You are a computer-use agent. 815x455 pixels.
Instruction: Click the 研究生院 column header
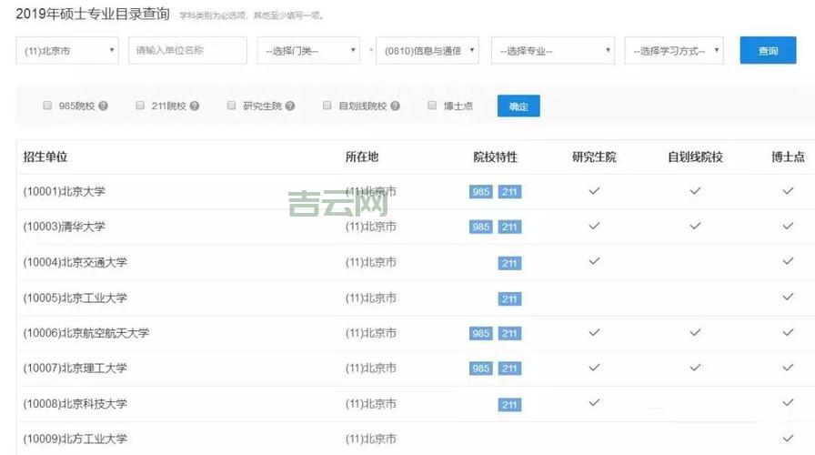coord(594,157)
